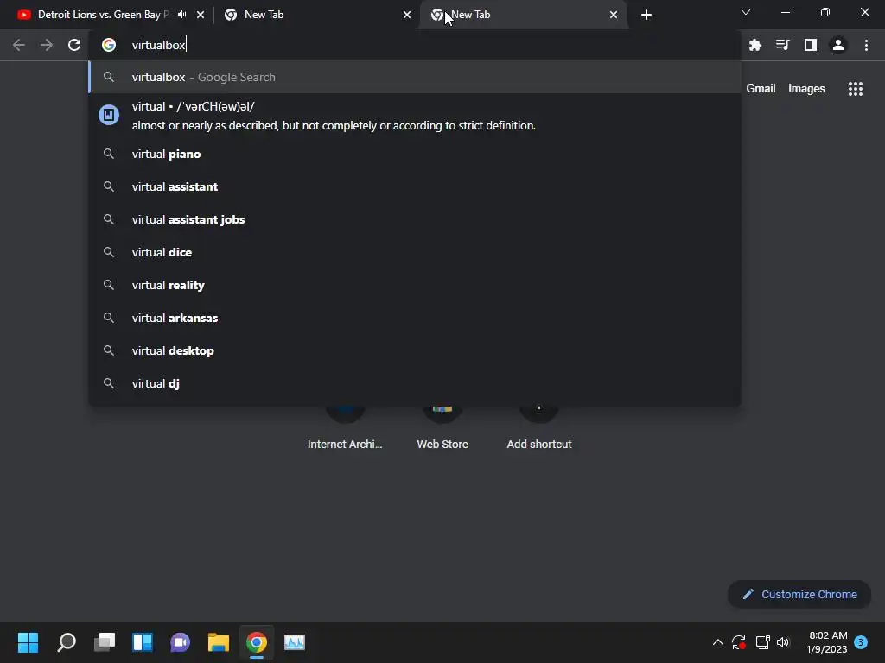Open the Web Store shortcut
The height and width of the screenshot is (663, 885).
pyautogui.click(x=442, y=428)
